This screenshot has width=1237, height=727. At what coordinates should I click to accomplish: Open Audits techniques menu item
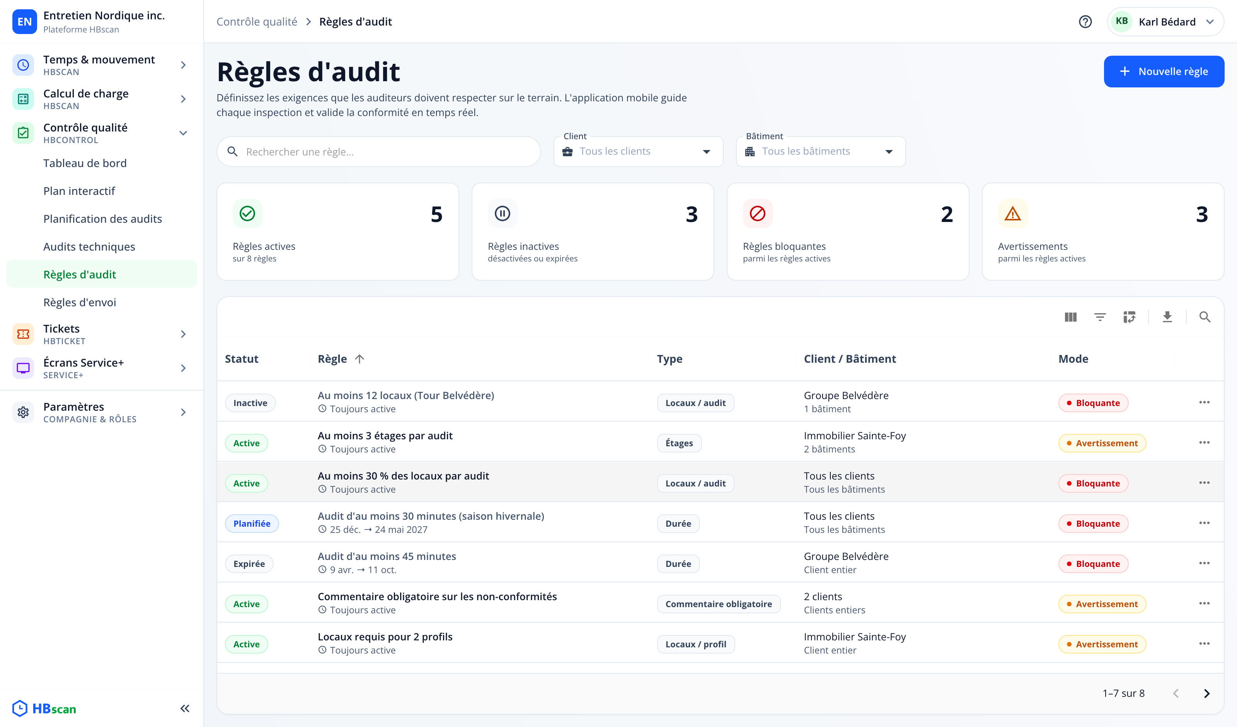(102, 247)
